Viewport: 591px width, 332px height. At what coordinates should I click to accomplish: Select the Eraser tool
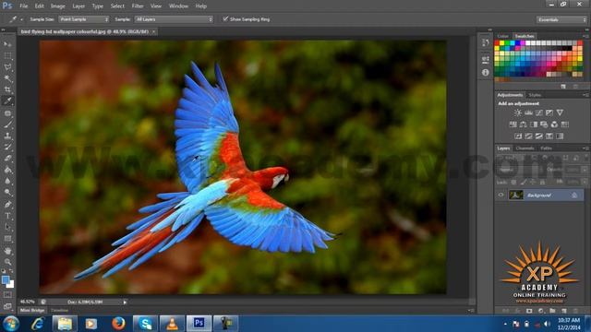(x=7, y=158)
